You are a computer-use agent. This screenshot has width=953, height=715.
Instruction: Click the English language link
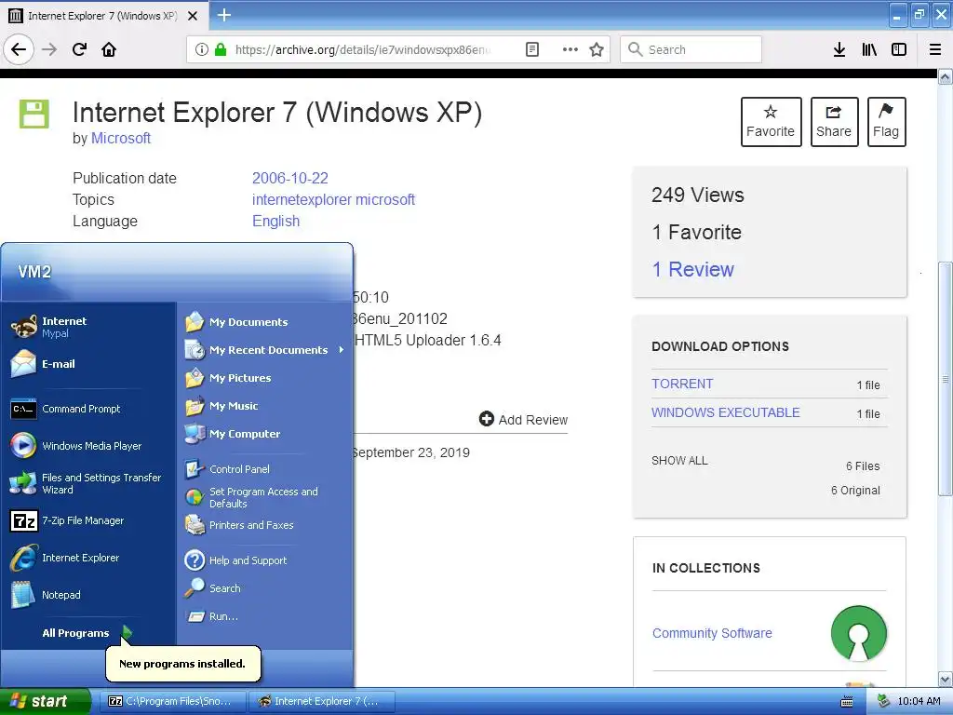275,221
